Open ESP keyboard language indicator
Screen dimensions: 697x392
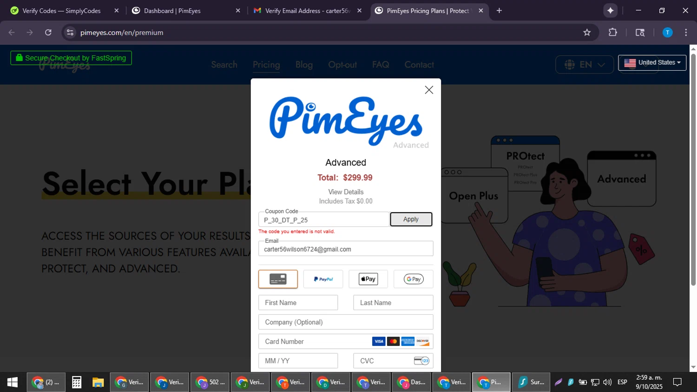[x=622, y=382]
